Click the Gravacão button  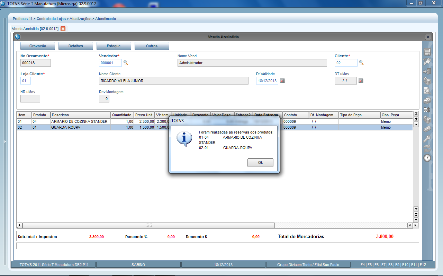[38, 46]
